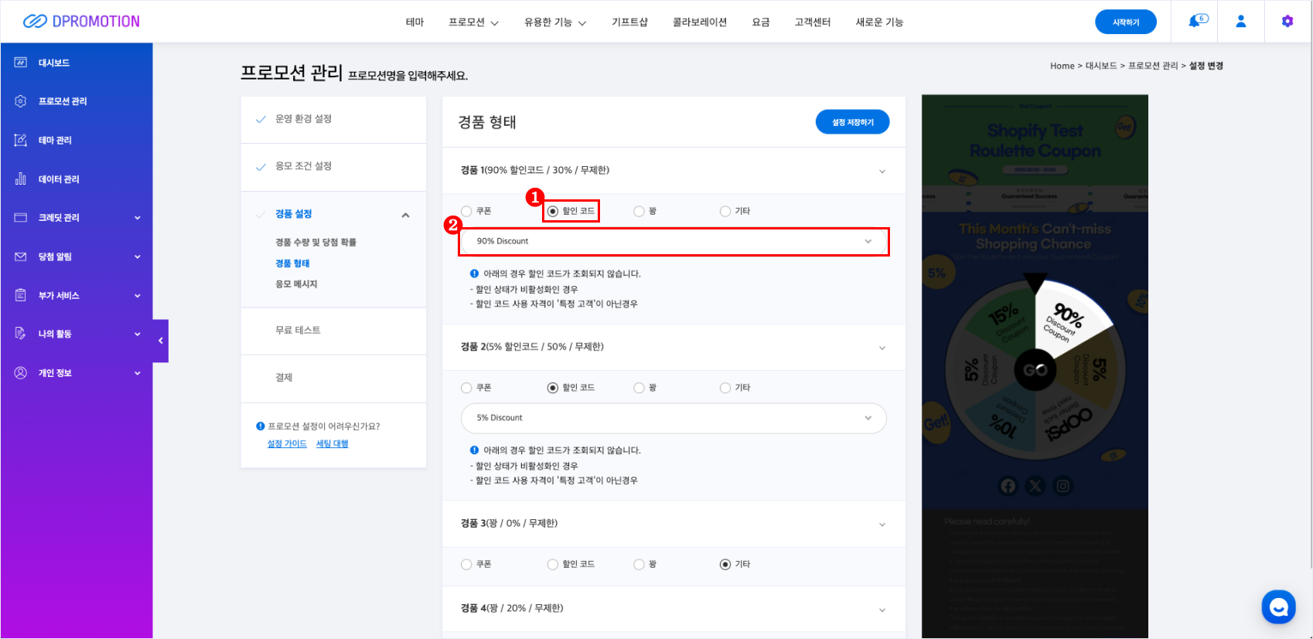Click the notification bell icon

1196,22
